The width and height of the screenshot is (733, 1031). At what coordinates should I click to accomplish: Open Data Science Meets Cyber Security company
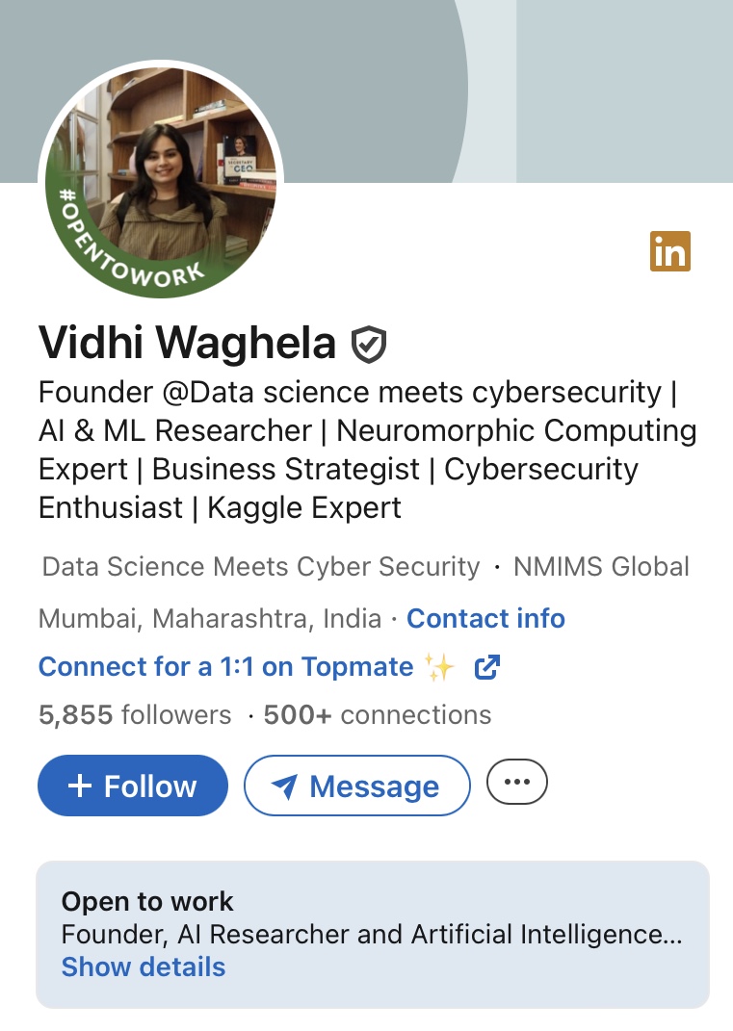click(261, 566)
